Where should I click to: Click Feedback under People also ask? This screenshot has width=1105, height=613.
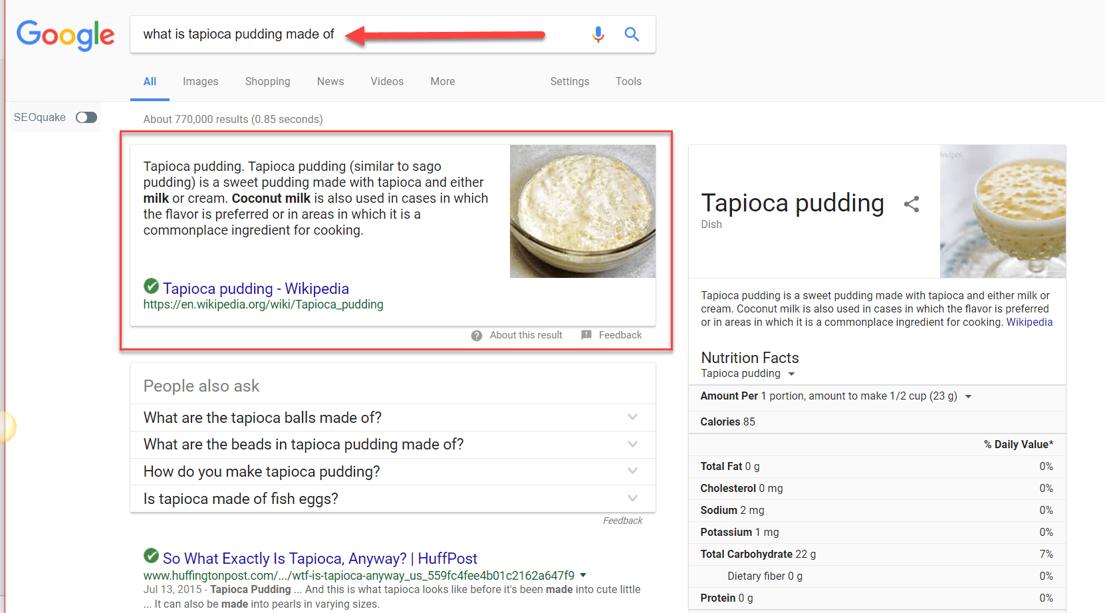623,521
